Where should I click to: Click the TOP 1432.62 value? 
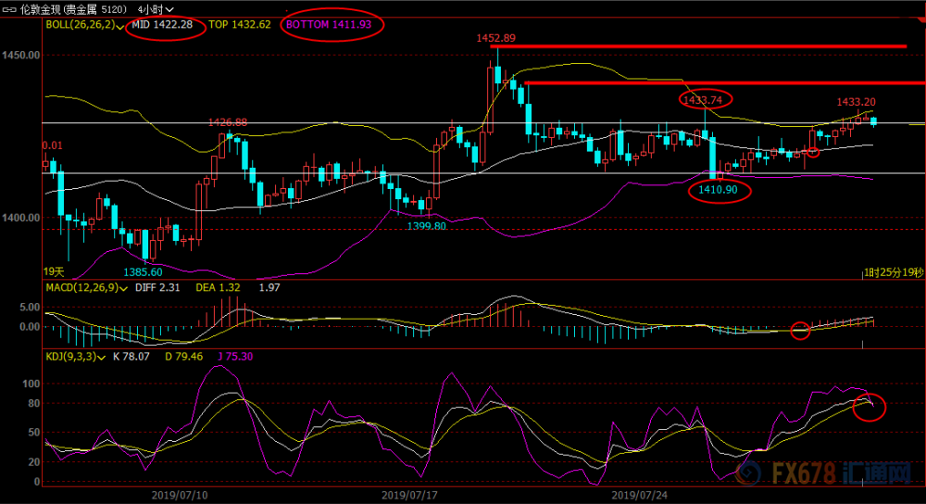pos(239,25)
